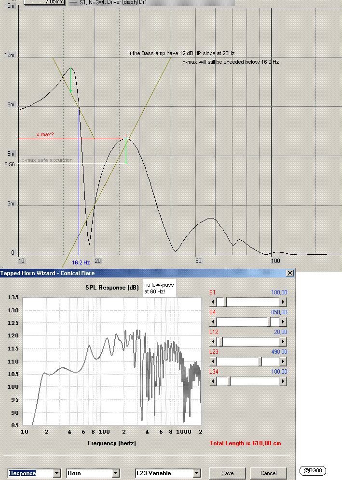Click the S4 slider thumb
This screenshot has height=480, width=342.
(269, 322)
